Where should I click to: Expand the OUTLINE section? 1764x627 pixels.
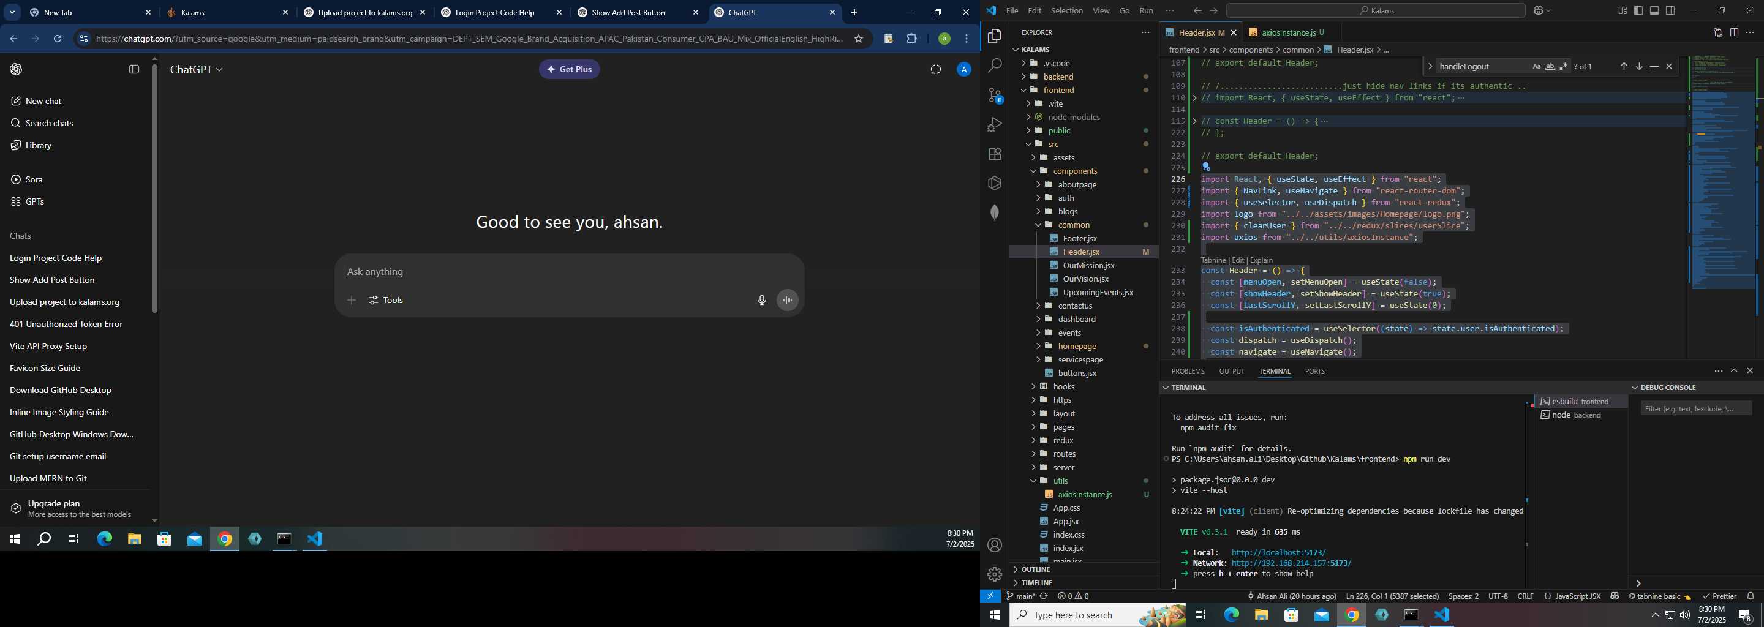coord(1035,569)
